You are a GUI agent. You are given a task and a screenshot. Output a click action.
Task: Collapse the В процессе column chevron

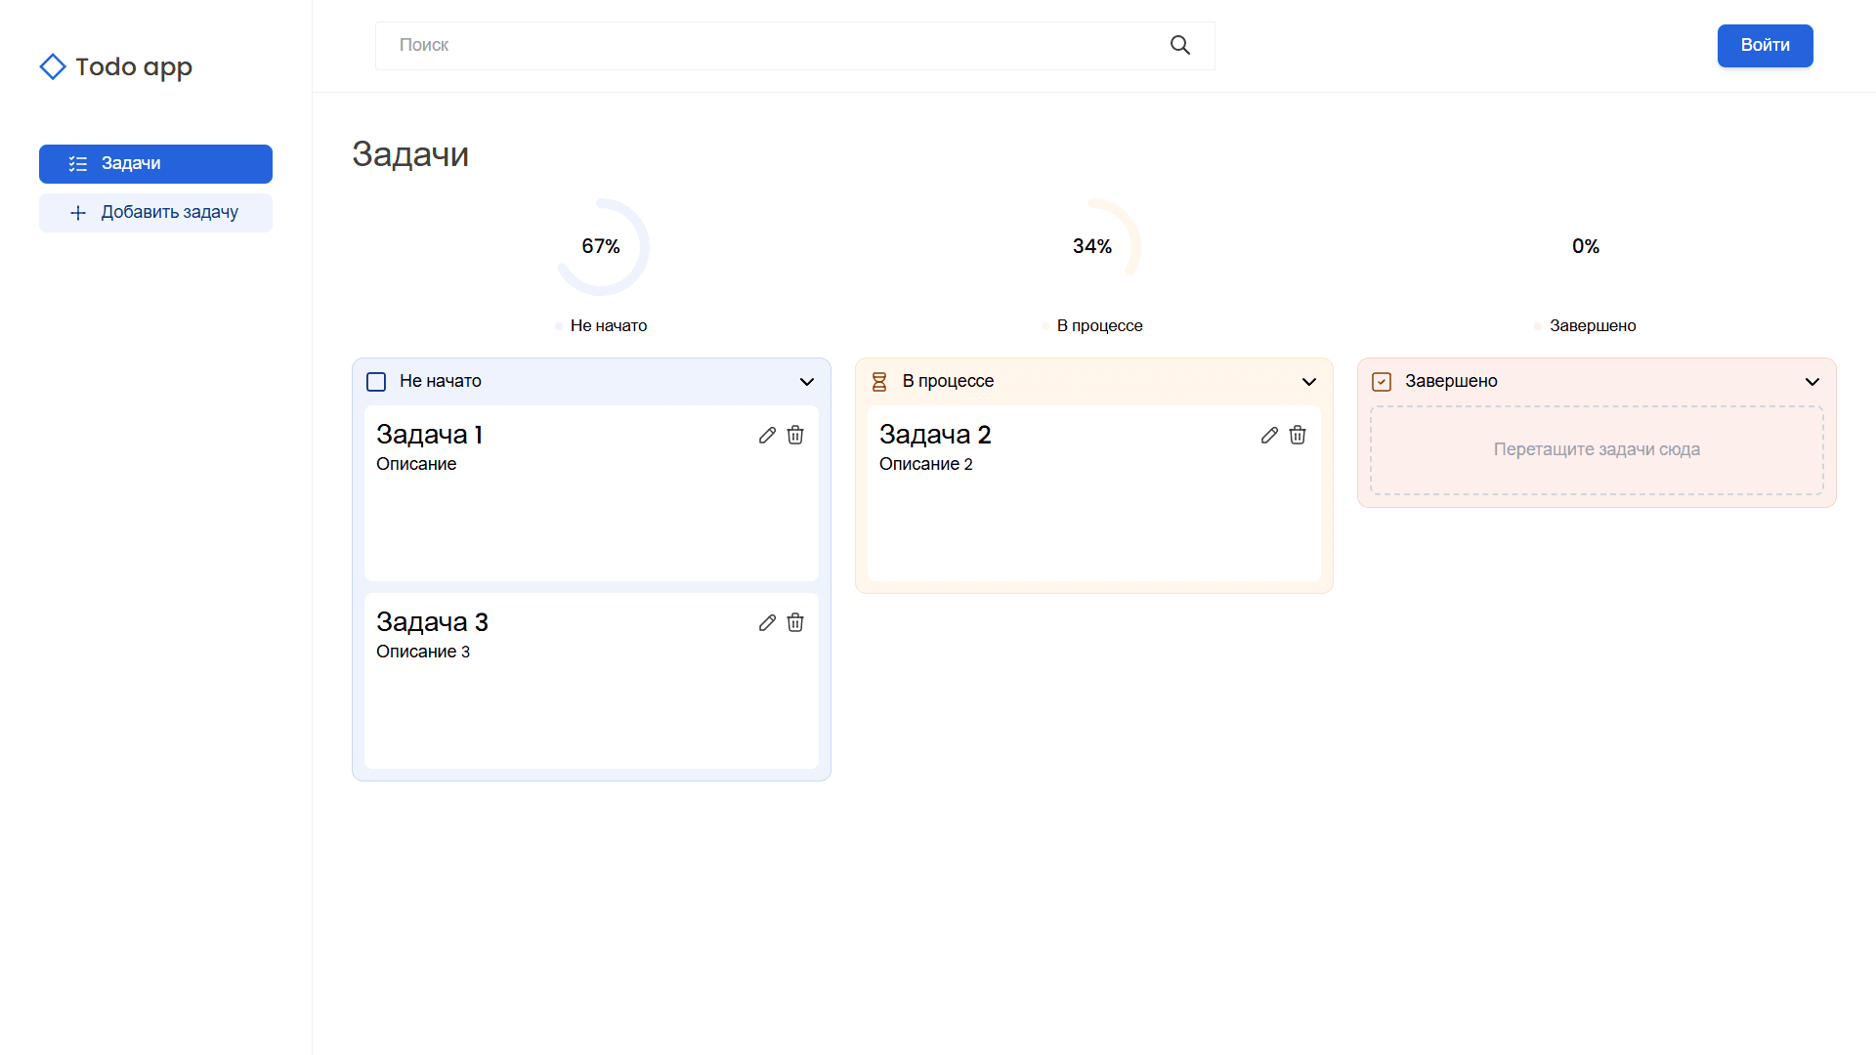pos(1309,382)
